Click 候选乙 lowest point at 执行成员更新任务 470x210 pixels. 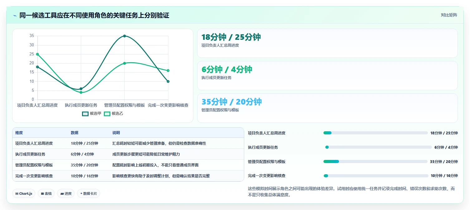coord(81,92)
